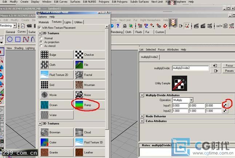
Task: Create a Cloth texture node
Action: (57, 65)
